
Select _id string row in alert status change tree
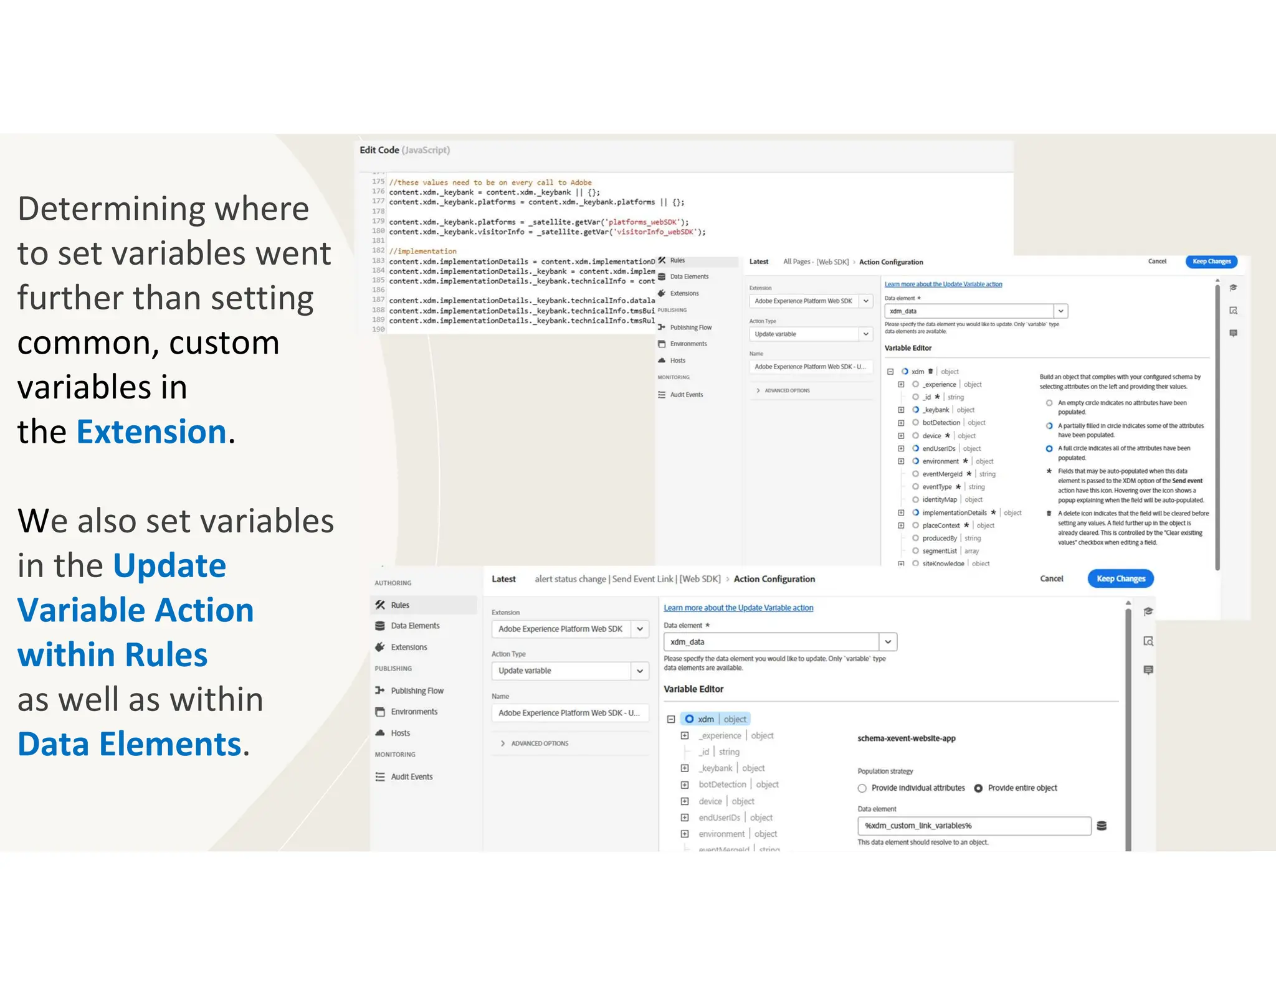(x=719, y=752)
